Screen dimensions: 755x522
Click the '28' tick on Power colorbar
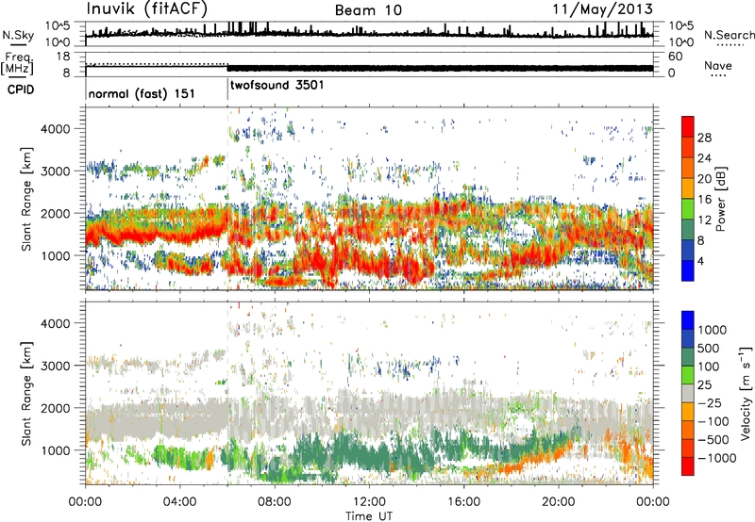coord(704,138)
